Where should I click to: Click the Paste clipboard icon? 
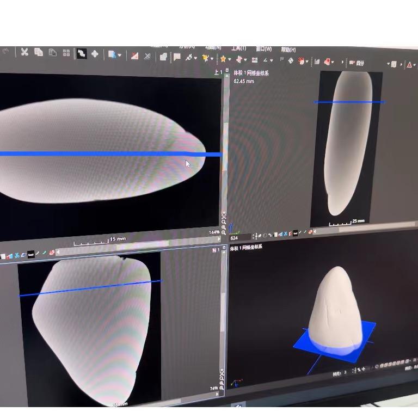pyautogui.click(x=53, y=53)
